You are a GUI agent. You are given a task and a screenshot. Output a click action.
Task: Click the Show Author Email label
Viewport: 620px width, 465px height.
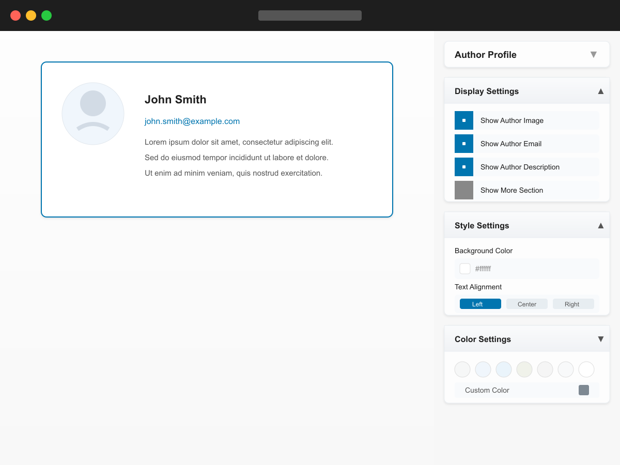[x=511, y=144]
